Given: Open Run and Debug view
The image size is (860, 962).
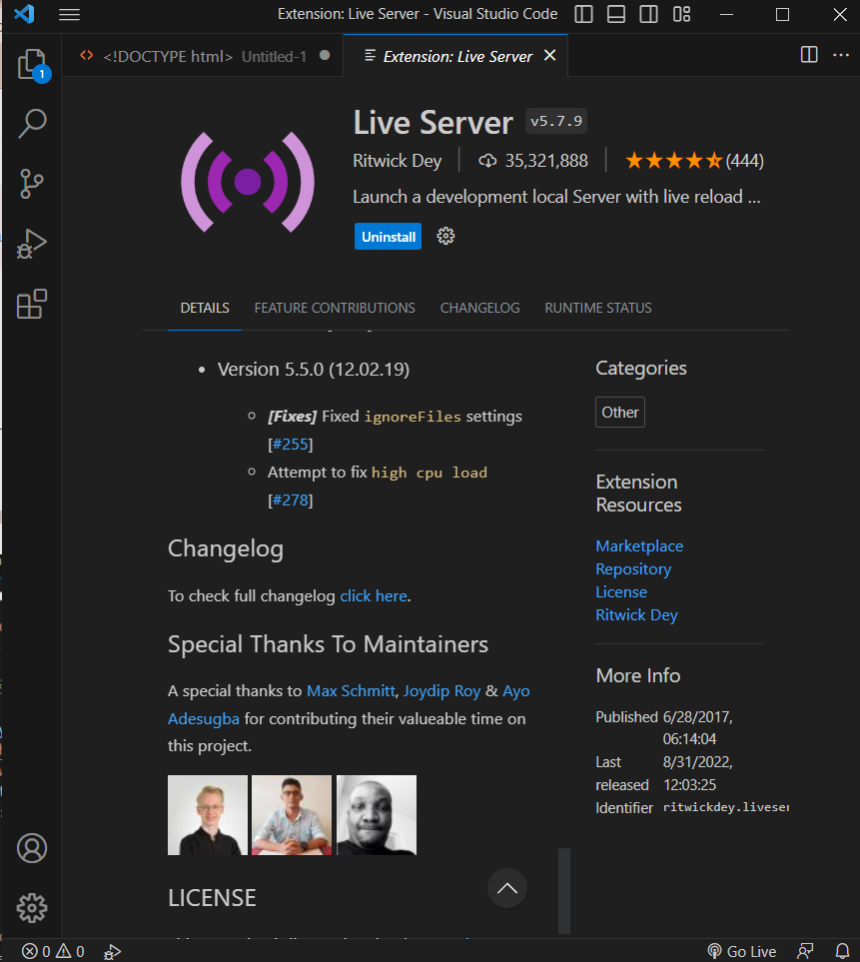Looking at the screenshot, I should [x=32, y=244].
